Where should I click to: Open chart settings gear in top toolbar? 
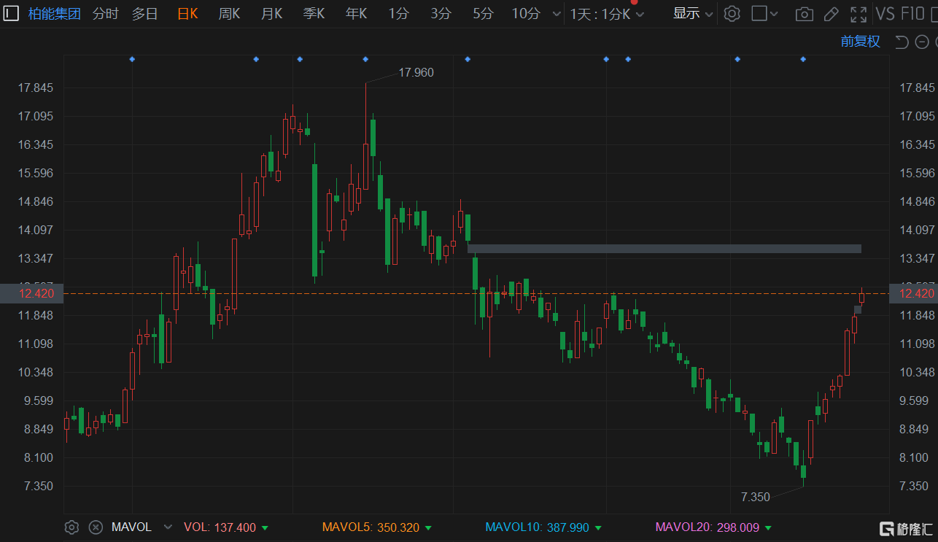pyautogui.click(x=732, y=14)
